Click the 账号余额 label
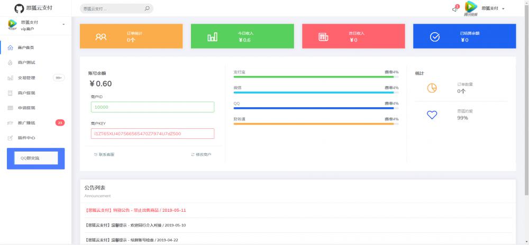This screenshot has height=245, width=529. (x=97, y=73)
